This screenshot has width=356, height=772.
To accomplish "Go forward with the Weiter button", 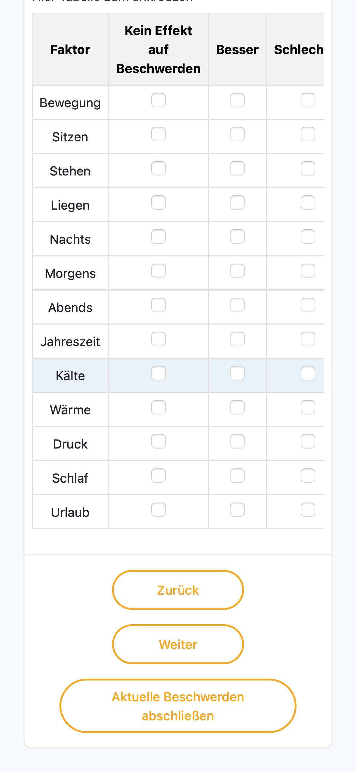I will 178,644.
